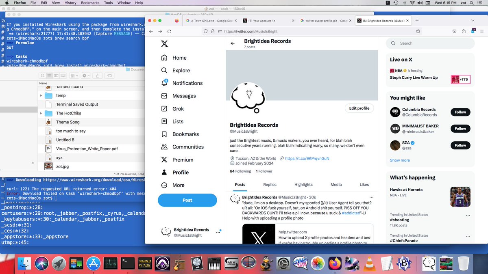Screen dimensions: 488x274
Task: Click the BrightIdea Records profile avatar
Action: pos(248,97)
